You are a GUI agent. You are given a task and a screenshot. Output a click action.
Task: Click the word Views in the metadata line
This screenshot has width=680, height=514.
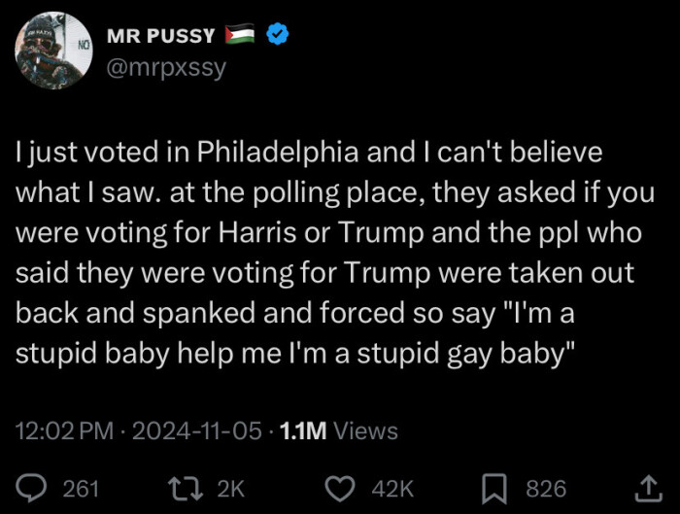tap(365, 430)
